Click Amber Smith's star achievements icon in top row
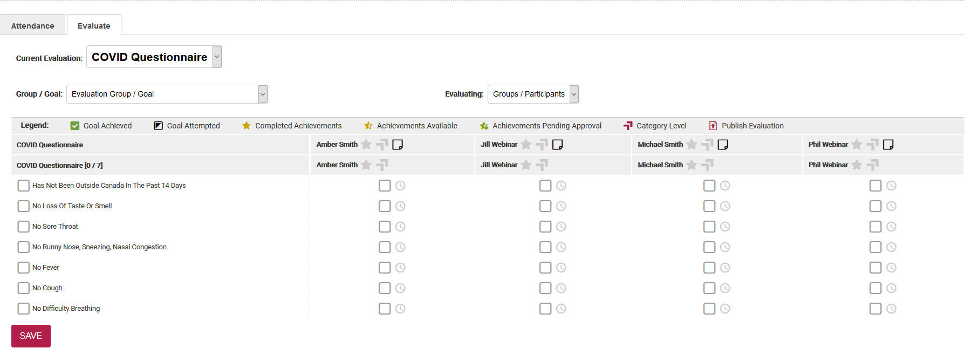This screenshot has width=965, height=348. click(366, 145)
